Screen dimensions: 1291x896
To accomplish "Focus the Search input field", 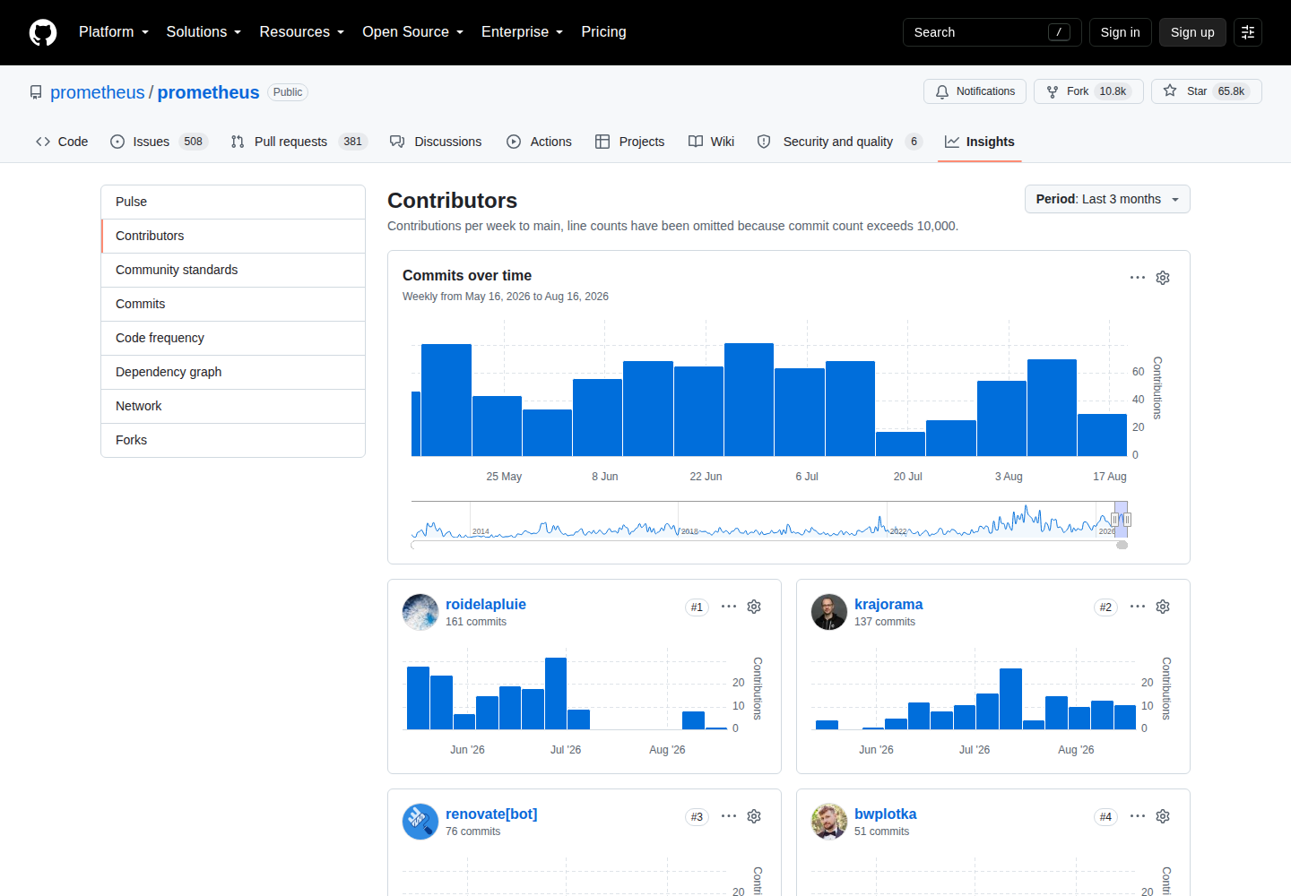I will 992,32.
